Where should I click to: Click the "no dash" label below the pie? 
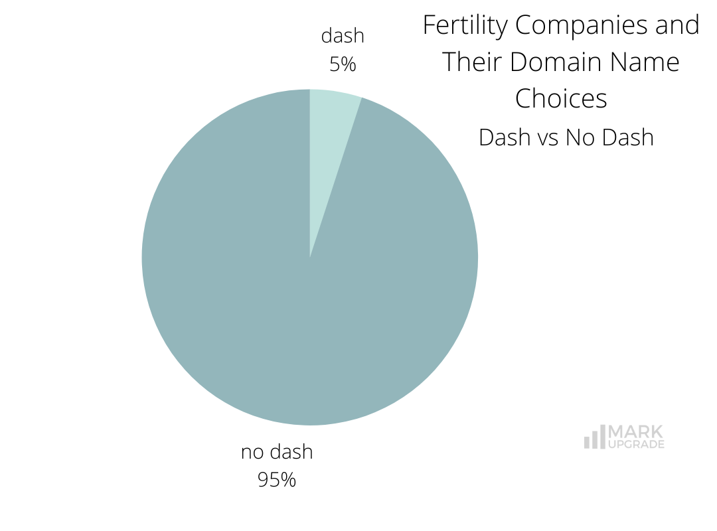[x=277, y=452]
